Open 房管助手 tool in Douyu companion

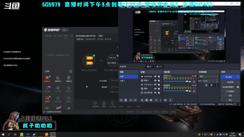pos(58,79)
